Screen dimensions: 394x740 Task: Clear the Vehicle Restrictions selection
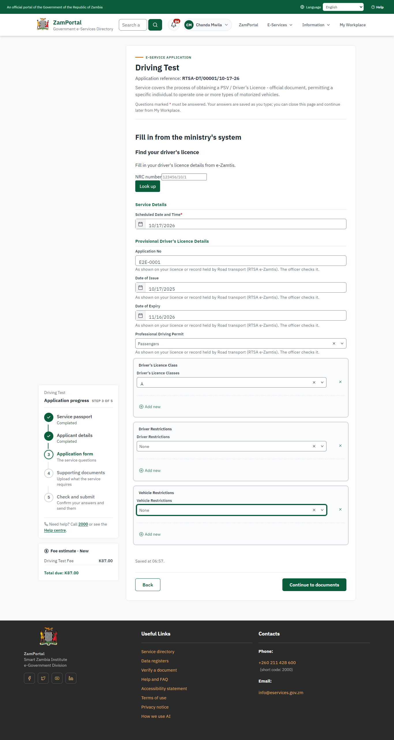click(x=314, y=510)
